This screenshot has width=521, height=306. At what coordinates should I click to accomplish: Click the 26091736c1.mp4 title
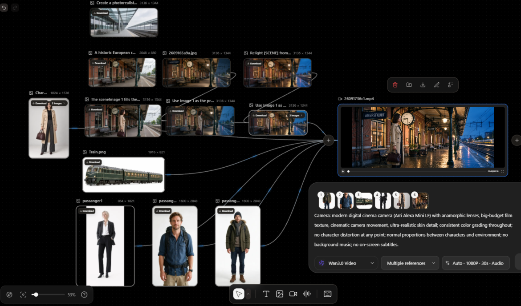point(359,99)
